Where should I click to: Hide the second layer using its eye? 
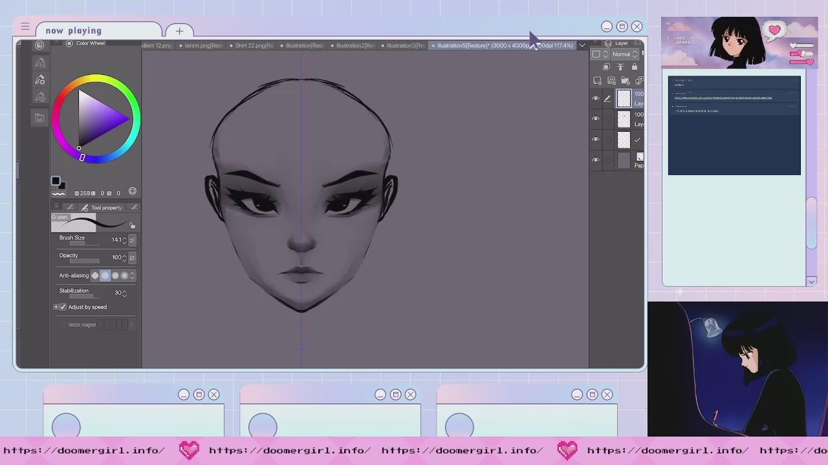pyautogui.click(x=596, y=119)
